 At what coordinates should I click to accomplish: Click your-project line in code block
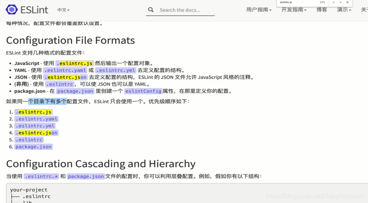29,190
